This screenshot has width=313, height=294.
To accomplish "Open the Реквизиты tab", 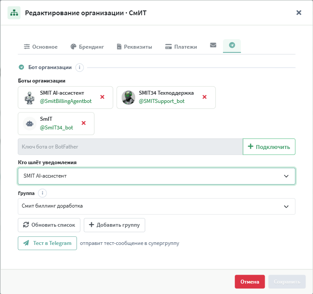I will click(x=134, y=46).
